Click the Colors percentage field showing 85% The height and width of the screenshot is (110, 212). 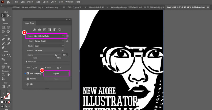click(65, 55)
